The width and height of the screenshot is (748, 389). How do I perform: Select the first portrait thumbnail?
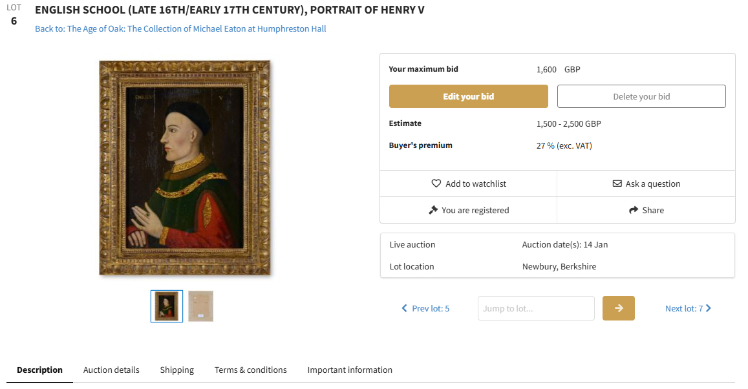(x=167, y=306)
